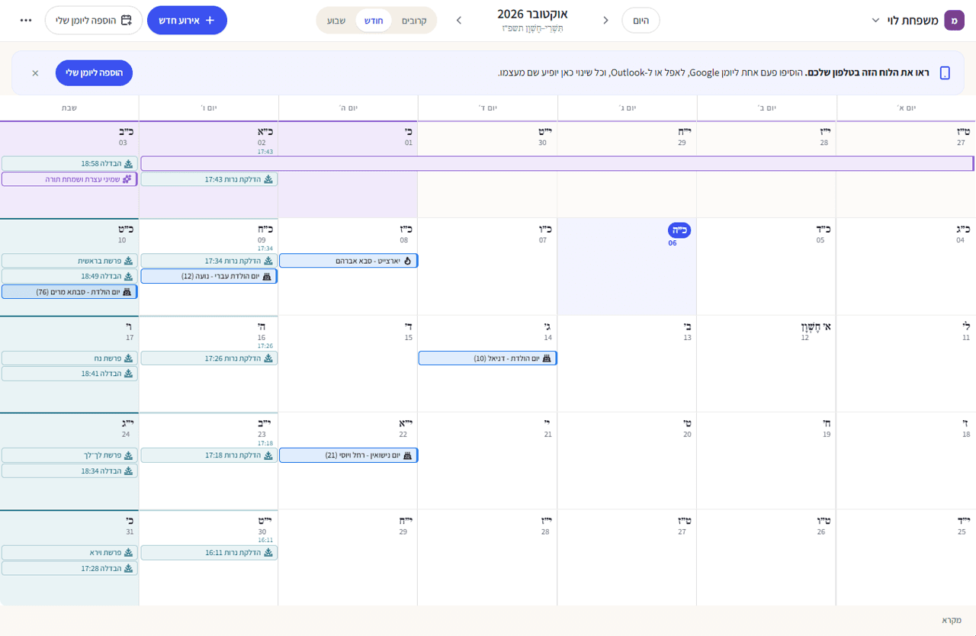
Task: Click the flame icon on the yahrzeit event
Action: 407,261
